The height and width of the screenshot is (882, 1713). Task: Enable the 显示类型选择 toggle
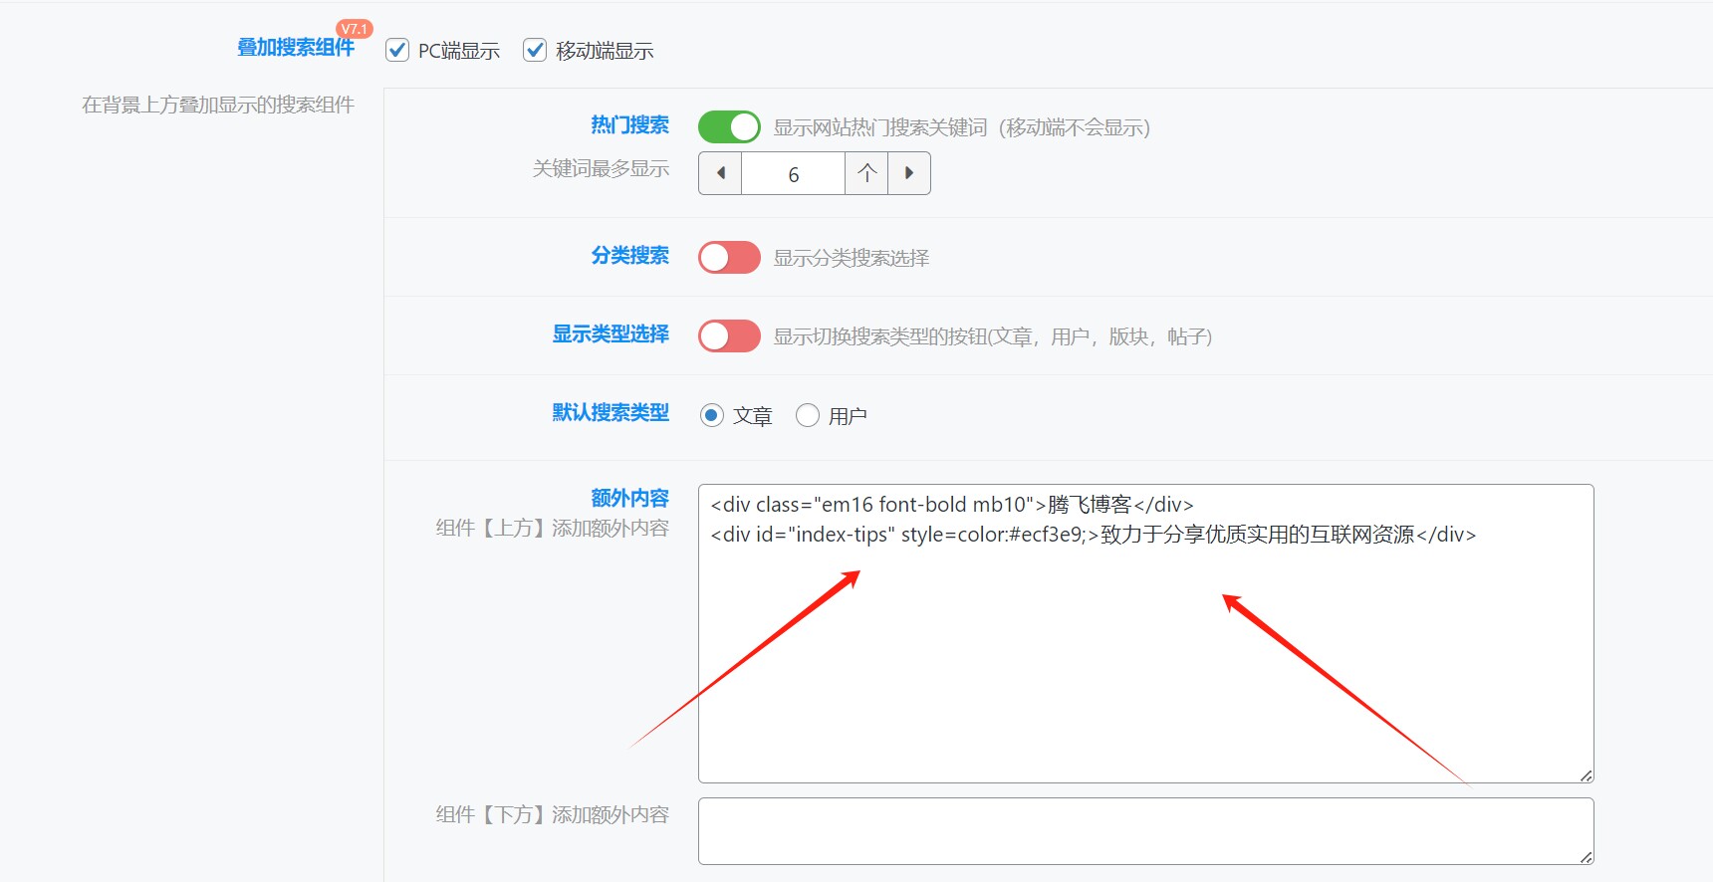tap(729, 335)
